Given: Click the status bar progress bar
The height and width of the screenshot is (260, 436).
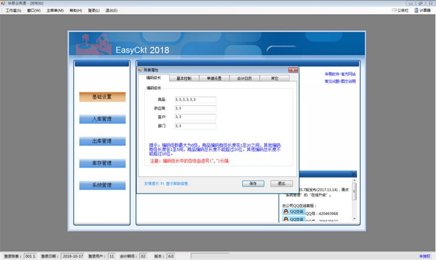Looking at the screenshot, I should 210,256.
